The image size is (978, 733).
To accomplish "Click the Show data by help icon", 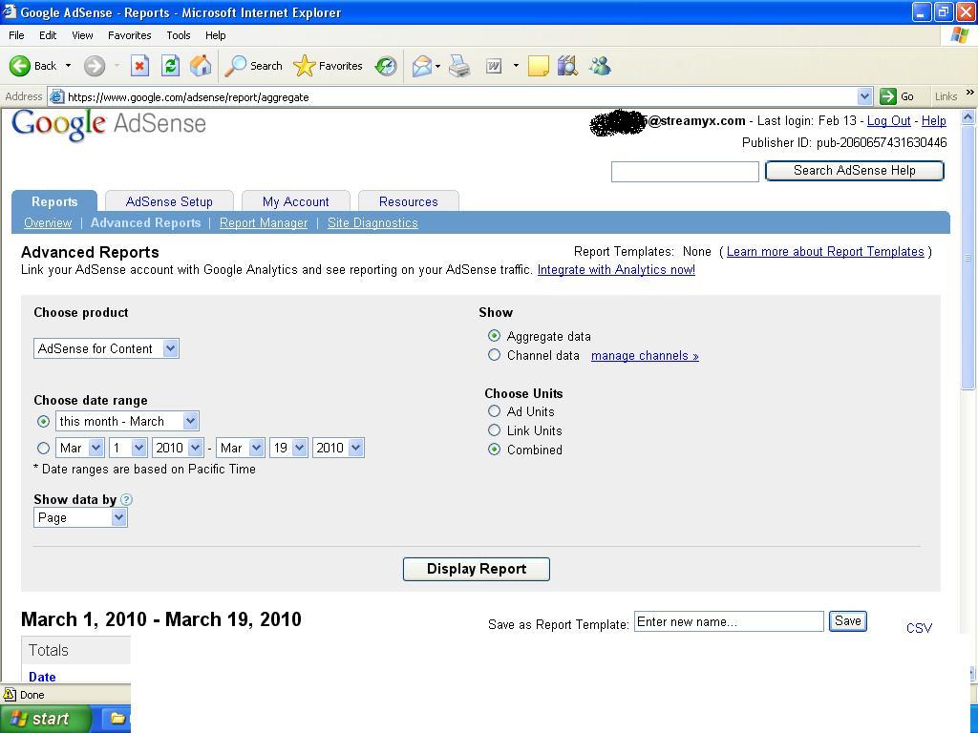I will (127, 499).
